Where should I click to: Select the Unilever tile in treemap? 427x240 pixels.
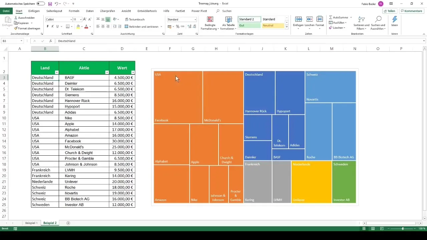[312, 182]
